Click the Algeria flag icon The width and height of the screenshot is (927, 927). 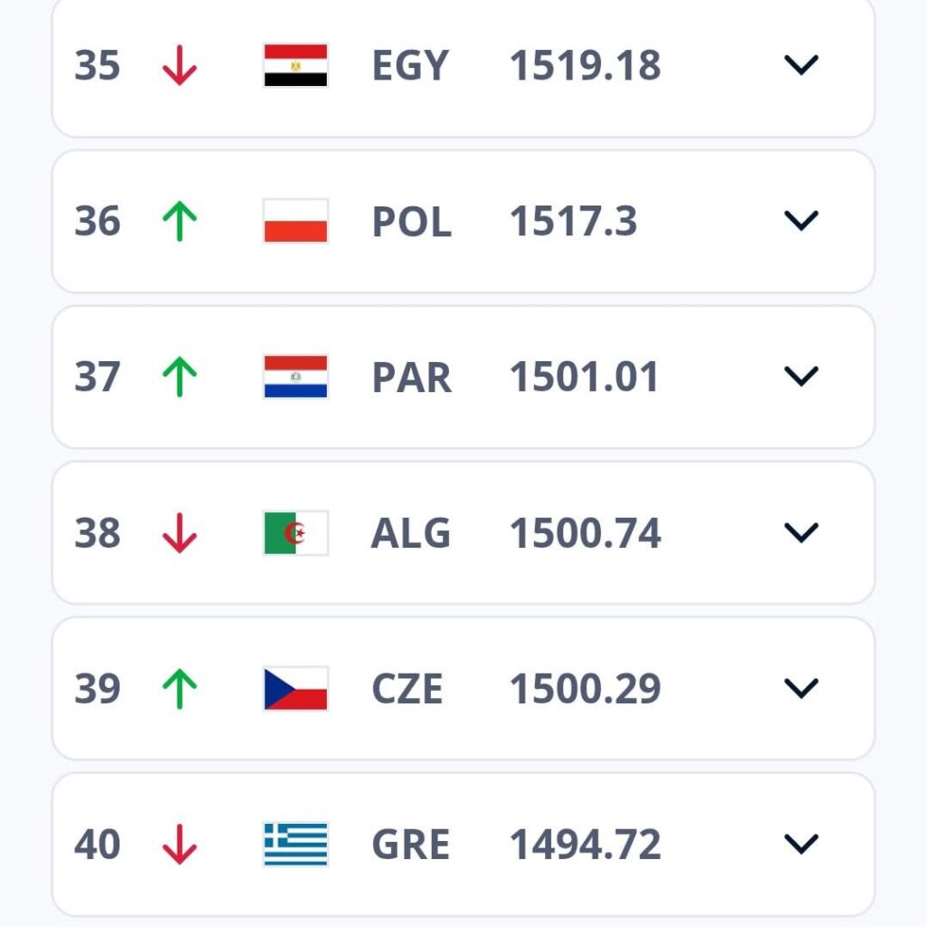[x=295, y=533]
